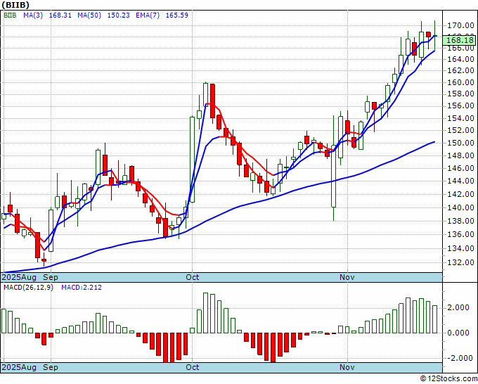This screenshot has width=478, height=384.
Task: Click the 132.00 price axis label
Action: click(x=460, y=262)
